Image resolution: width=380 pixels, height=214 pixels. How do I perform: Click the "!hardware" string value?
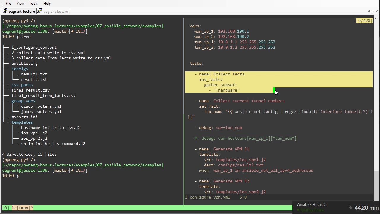(227, 90)
